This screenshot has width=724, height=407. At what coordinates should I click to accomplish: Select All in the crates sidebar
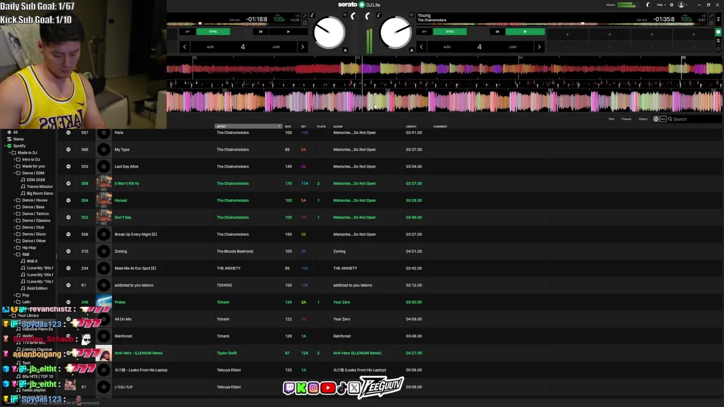[x=15, y=132]
